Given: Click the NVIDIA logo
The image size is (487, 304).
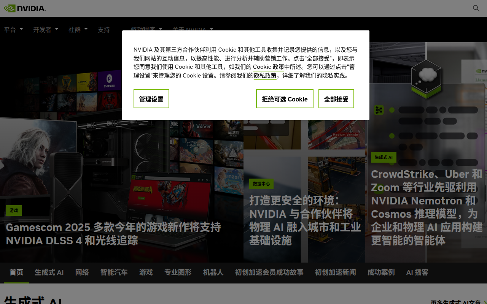Looking at the screenshot, I should (25, 8).
